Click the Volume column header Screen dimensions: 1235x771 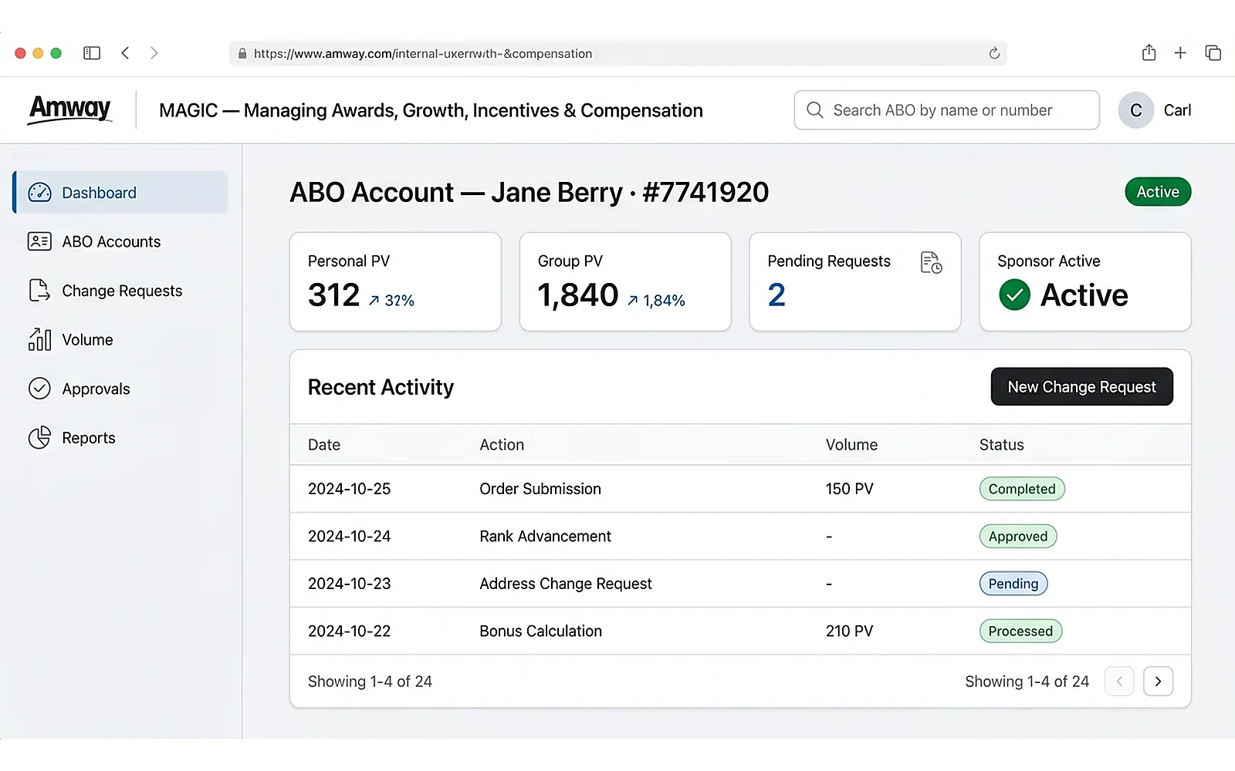point(851,445)
